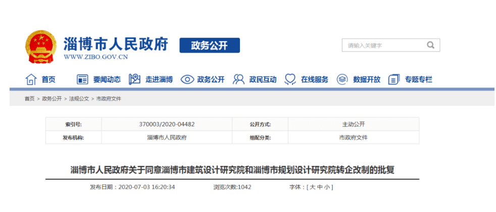Viewport: 496px width, 212px height.
Task: Click the 公开方式 label cell
Action: click(x=260, y=124)
